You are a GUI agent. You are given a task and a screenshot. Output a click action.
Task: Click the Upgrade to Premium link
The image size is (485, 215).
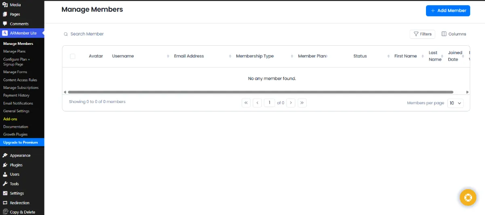[21, 142]
